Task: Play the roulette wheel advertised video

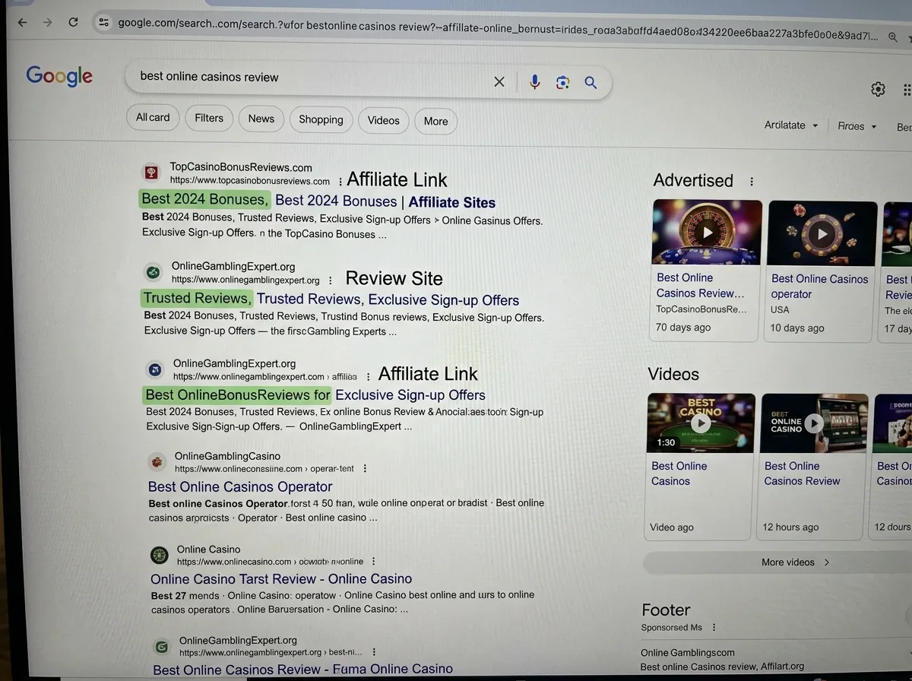Action: pos(707,232)
